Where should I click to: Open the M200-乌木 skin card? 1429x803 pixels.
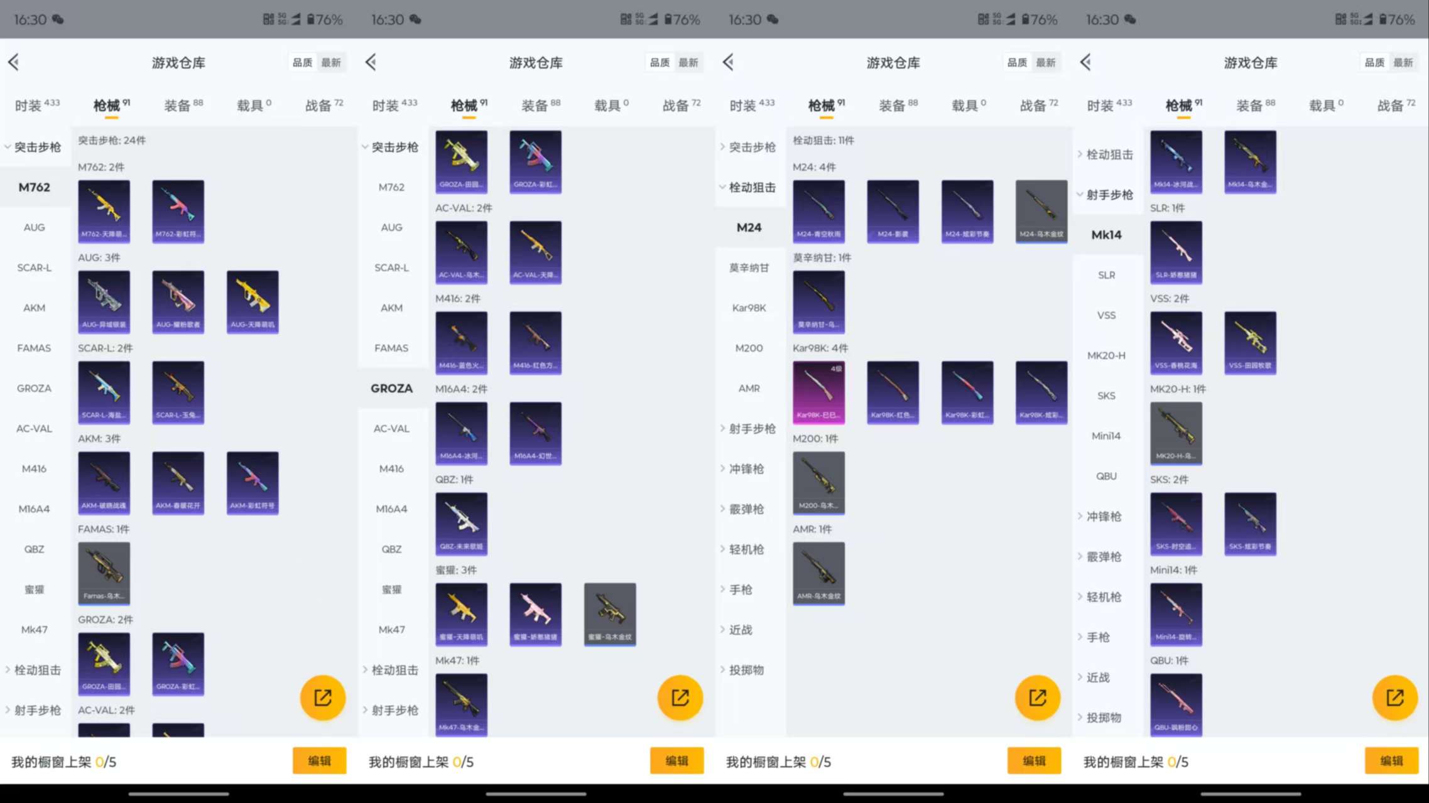point(818,483)
